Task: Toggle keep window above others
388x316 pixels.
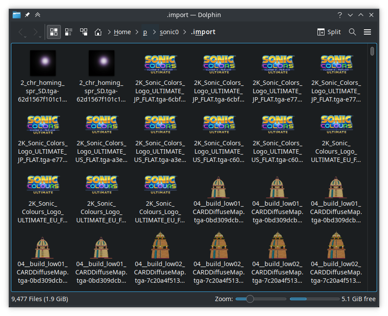Action: (38, 15)
